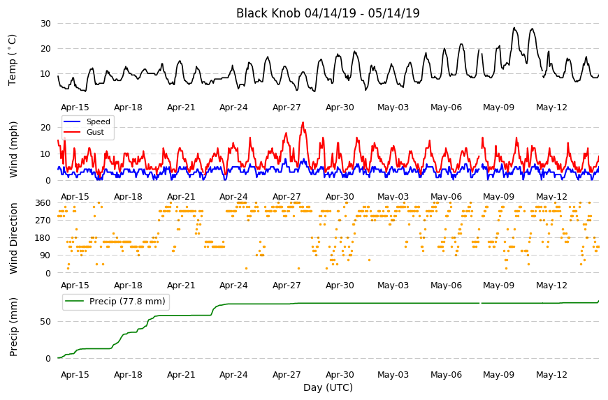Click the Apr-15 tick on precipitation axis

75,375
